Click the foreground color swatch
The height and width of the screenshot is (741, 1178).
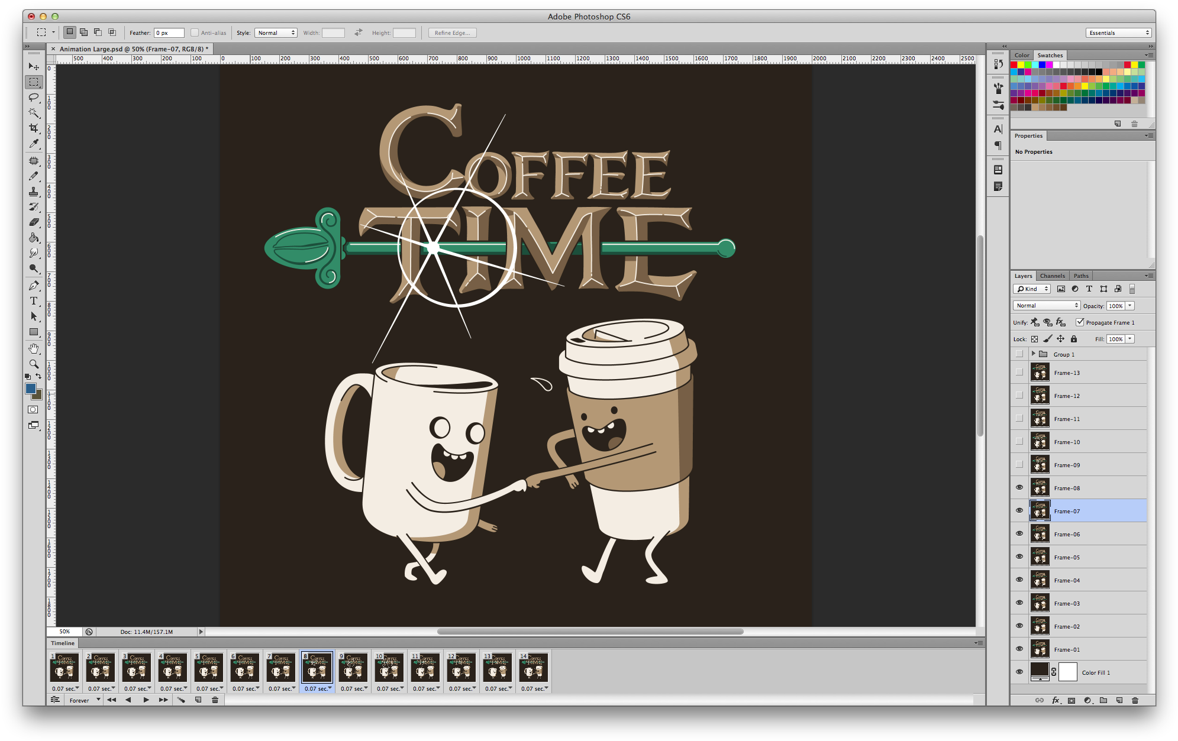click(x=30, y=389)
